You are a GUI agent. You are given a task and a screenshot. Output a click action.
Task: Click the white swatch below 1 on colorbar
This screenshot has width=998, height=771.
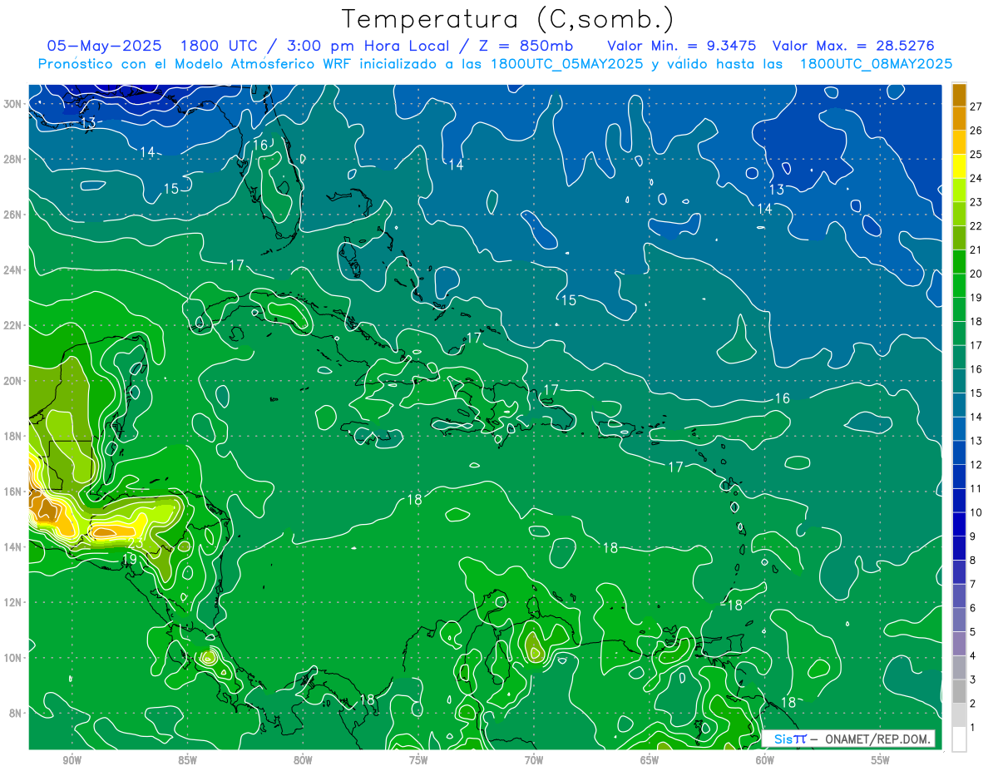[959, 739]
